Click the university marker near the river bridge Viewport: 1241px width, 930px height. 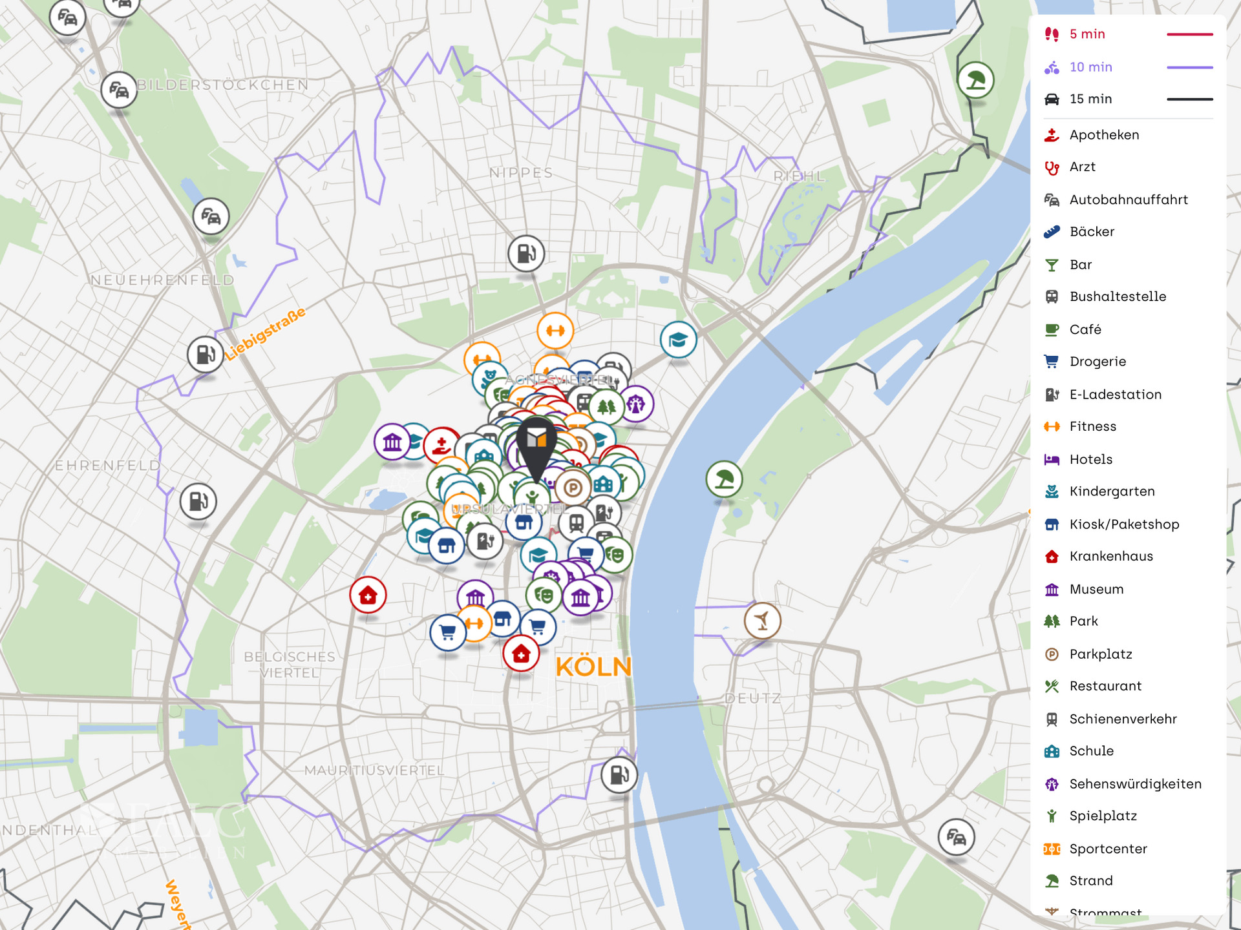[x=678, y=339]
